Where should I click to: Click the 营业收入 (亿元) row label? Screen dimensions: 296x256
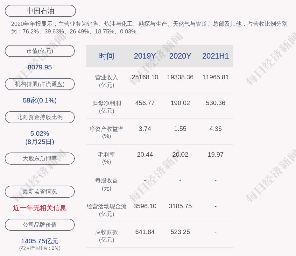[x=107, y=81]
